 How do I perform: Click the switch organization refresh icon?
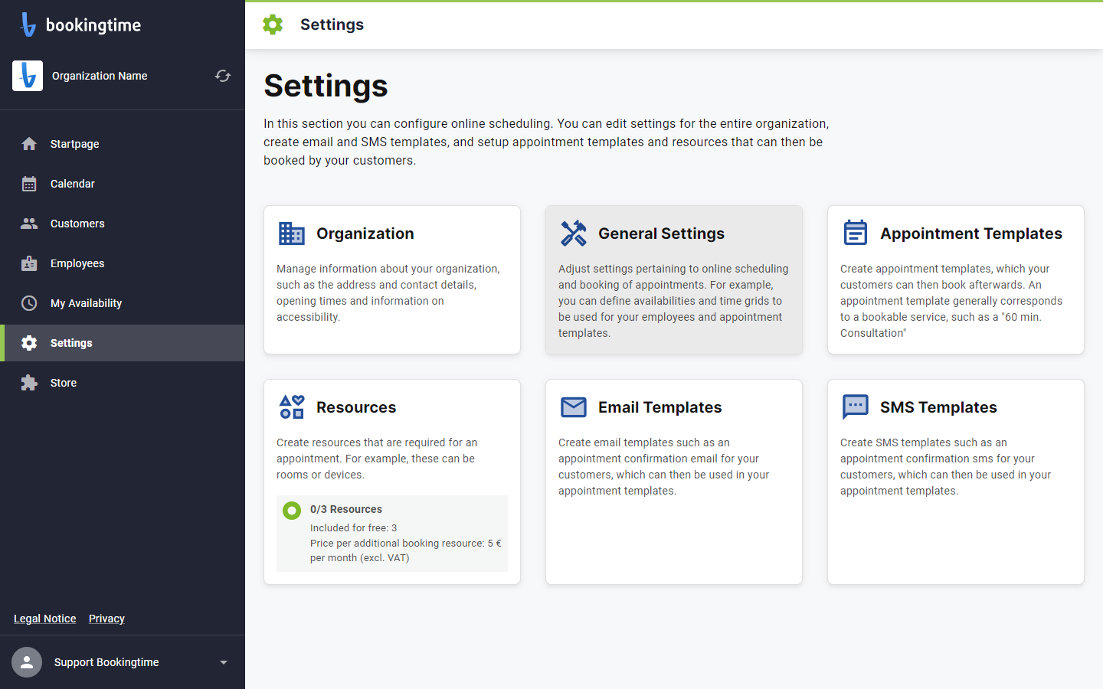click(x=223, y=76)
